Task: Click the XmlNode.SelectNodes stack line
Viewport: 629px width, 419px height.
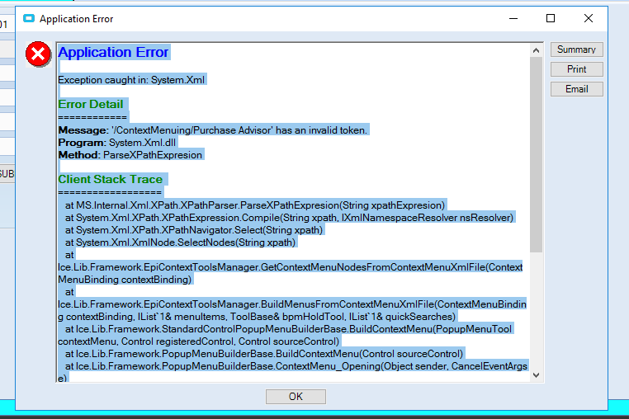Action: [x=180, y=242]
